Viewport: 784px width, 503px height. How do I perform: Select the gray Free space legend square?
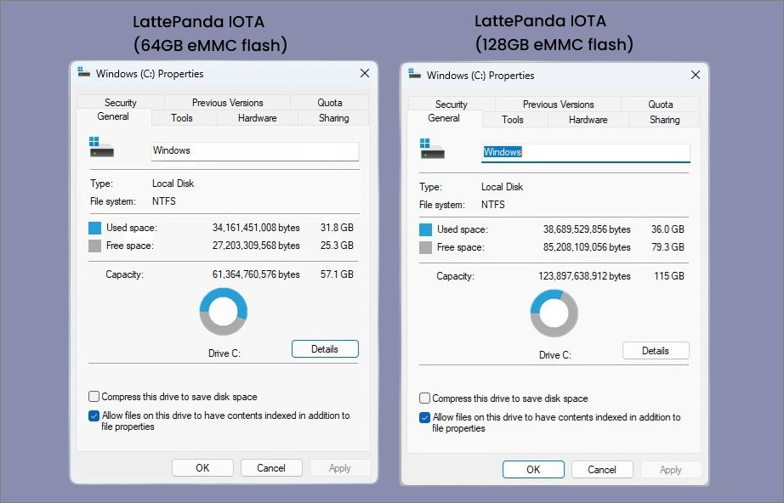coord(95,246)
